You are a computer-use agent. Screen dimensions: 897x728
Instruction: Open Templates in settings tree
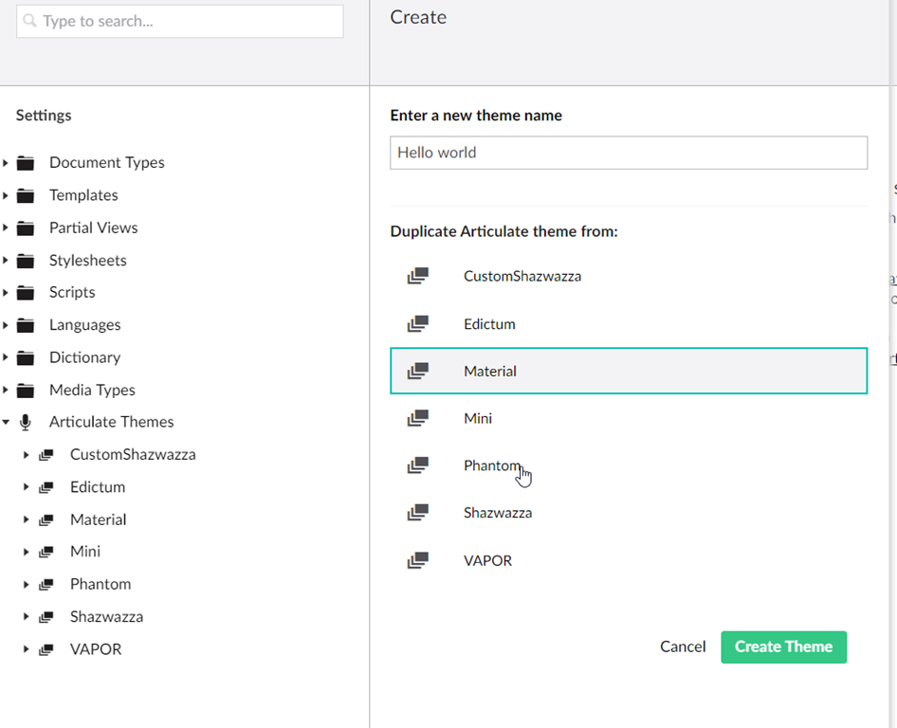click(83, 195)
